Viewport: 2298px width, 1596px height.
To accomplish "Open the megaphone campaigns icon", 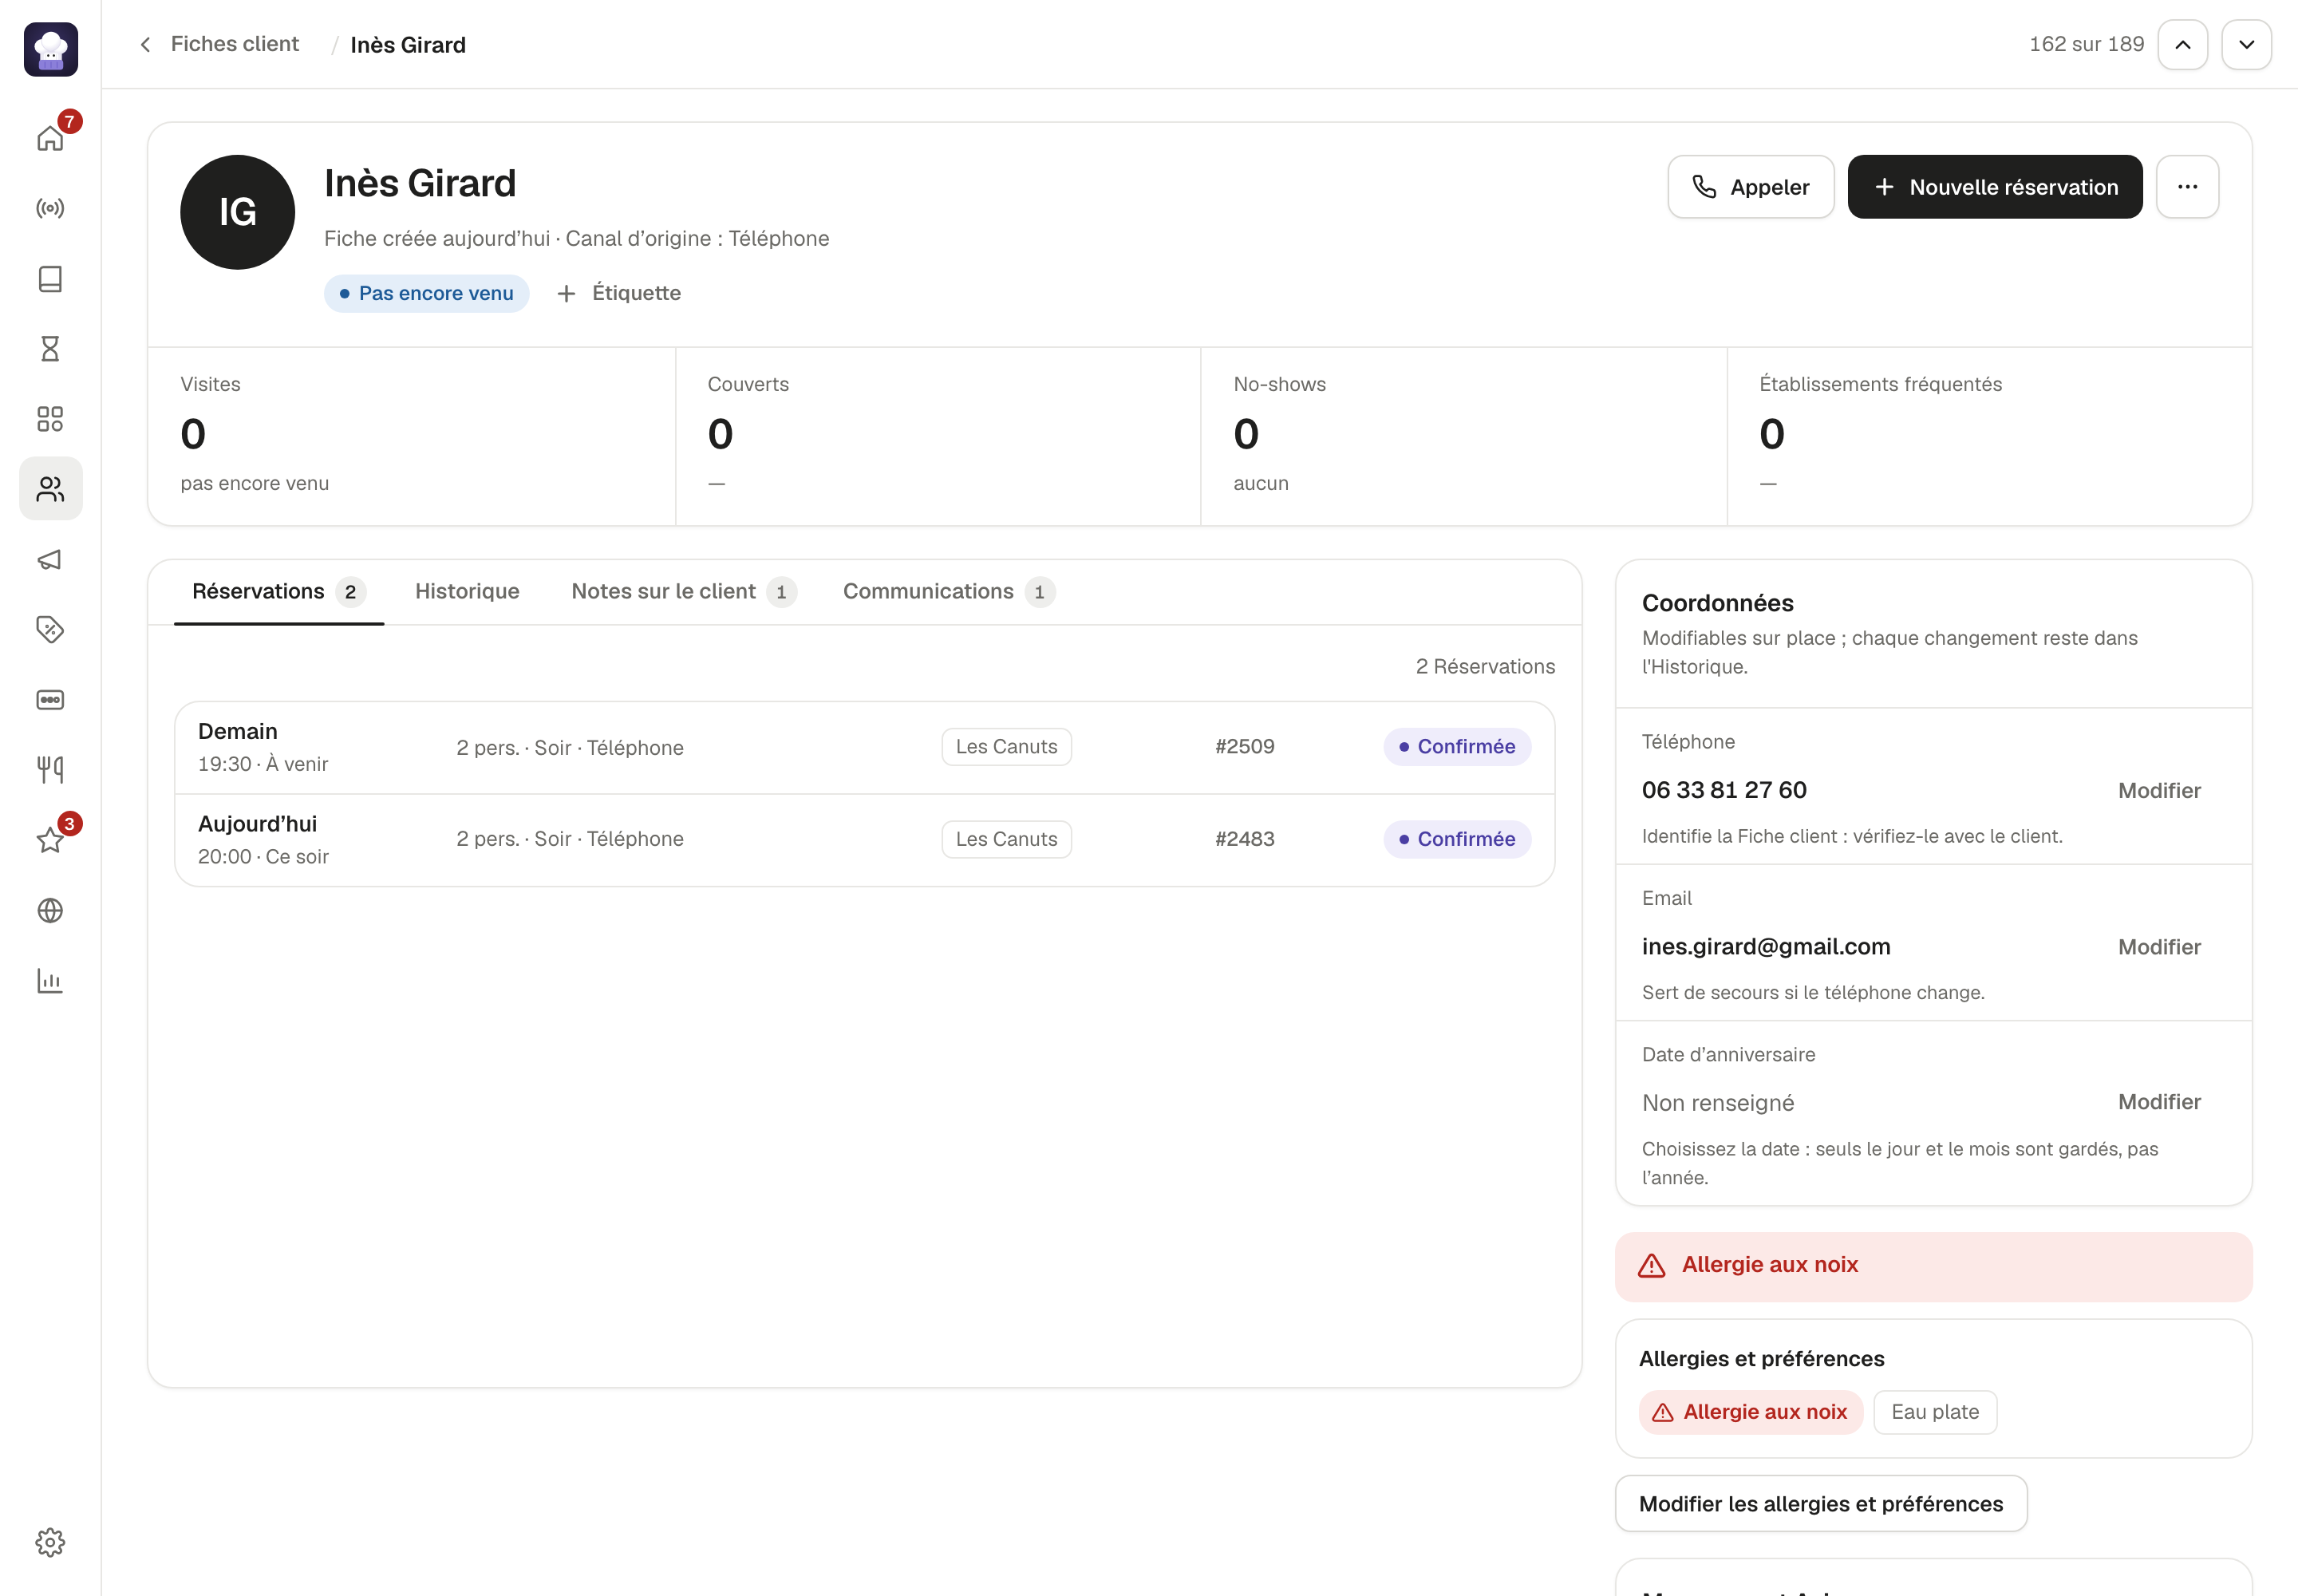I will coord(50,559).
